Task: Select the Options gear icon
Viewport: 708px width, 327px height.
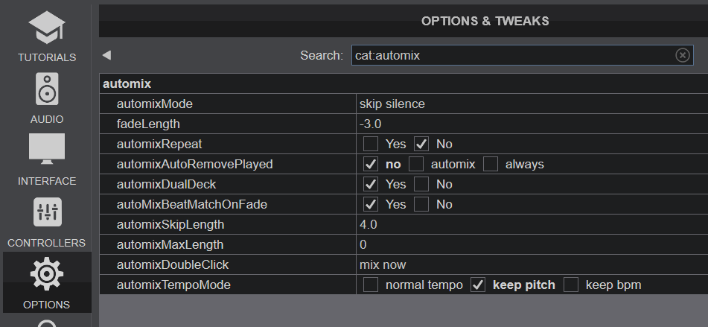Action: click(x=47, y=274)
